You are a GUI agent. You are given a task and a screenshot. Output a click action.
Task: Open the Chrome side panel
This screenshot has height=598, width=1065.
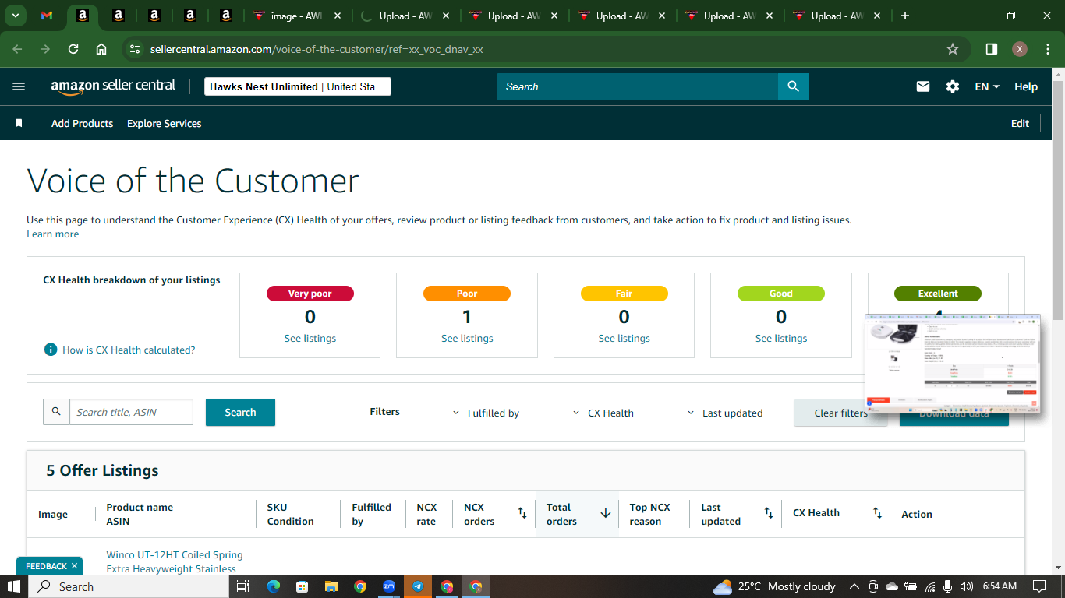pos(992,49)
